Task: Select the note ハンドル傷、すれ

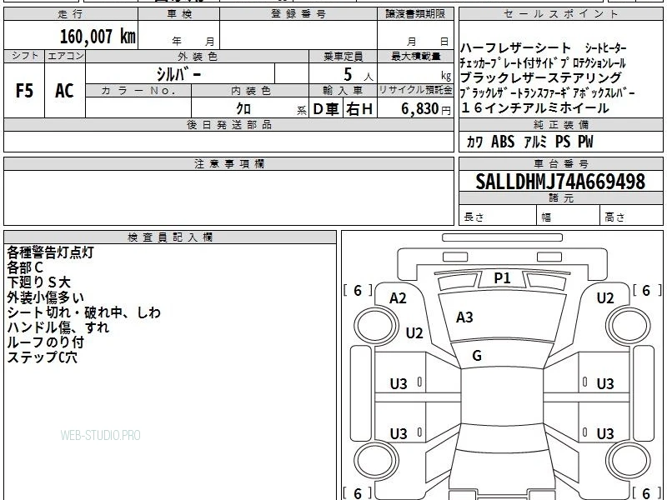Action: (x=58, y=327)
